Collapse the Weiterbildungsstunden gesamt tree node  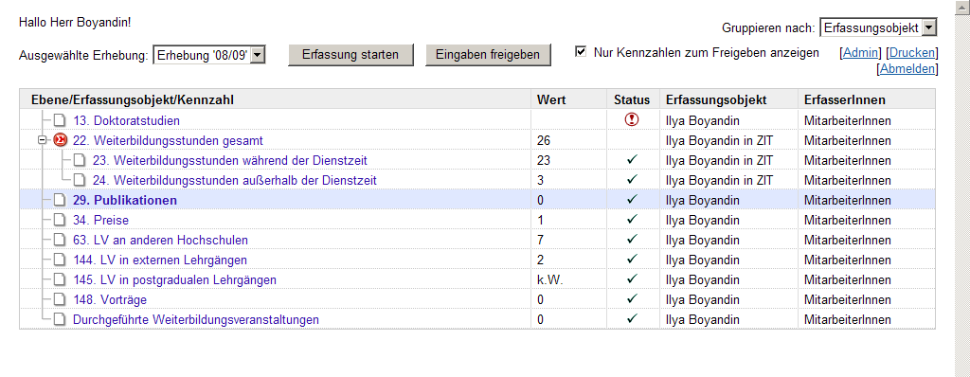[x=43, y=140]
